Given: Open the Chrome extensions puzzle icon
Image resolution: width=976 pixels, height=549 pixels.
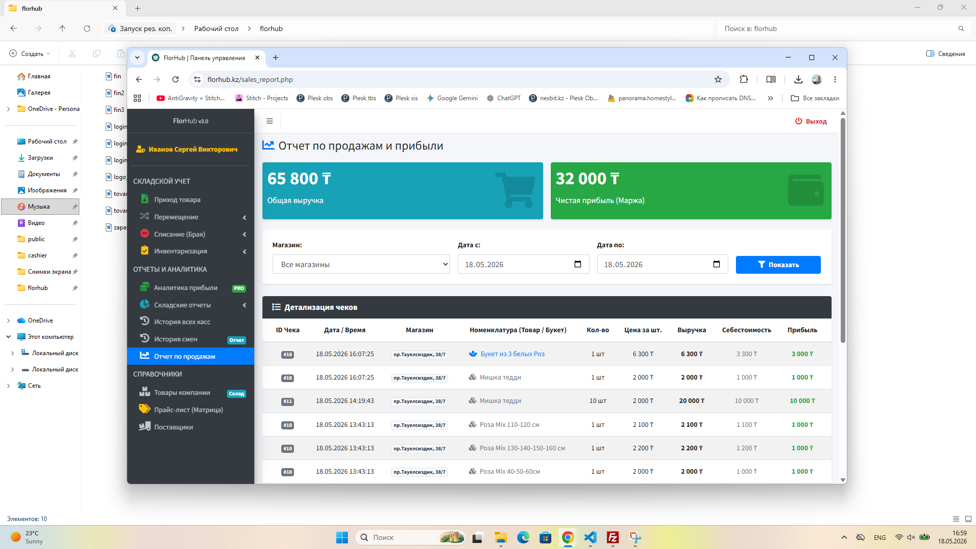Looking at the screenshot, I should pos(744,79).
